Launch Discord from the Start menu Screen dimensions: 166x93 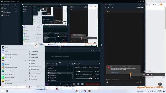5,51
